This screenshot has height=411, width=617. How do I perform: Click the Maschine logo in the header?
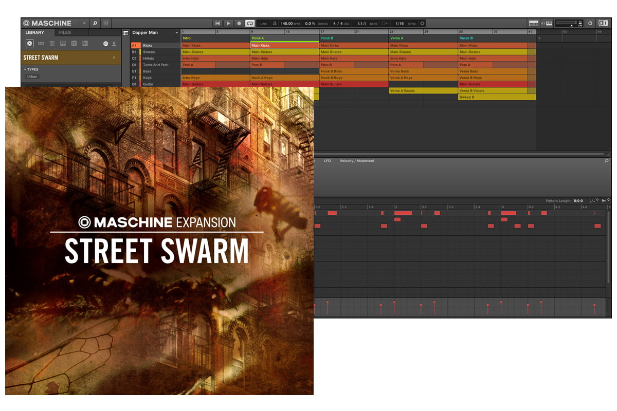[48, 24]
